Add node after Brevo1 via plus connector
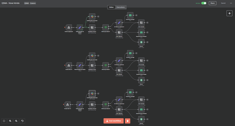235x126 pixels. 147,42
